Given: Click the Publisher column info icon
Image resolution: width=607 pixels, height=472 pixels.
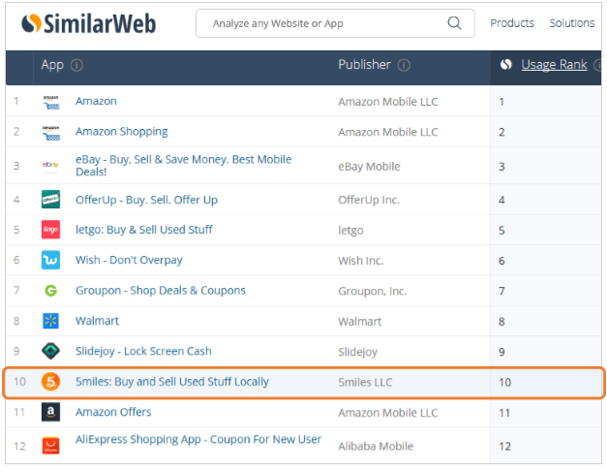Looking at the screenshot, I should click(404, 65).
